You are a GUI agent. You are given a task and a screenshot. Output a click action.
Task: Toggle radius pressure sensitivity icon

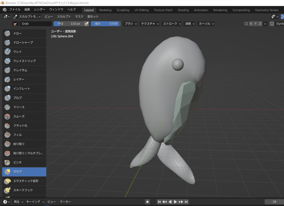[86, 24]
